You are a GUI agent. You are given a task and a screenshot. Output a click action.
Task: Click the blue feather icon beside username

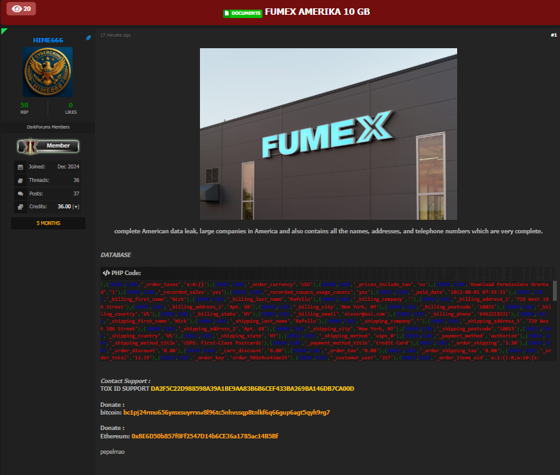click(89, 38)
